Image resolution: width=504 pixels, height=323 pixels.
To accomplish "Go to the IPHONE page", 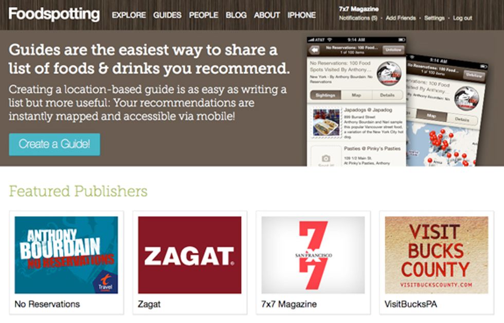I will pos(301,15).
